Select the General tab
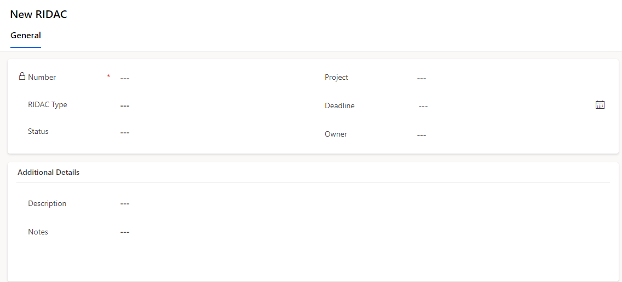 [x=26, y=35]
